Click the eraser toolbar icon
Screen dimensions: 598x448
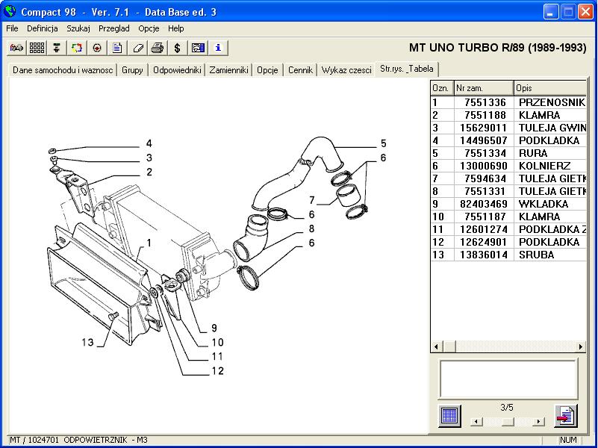coord(137,48)
